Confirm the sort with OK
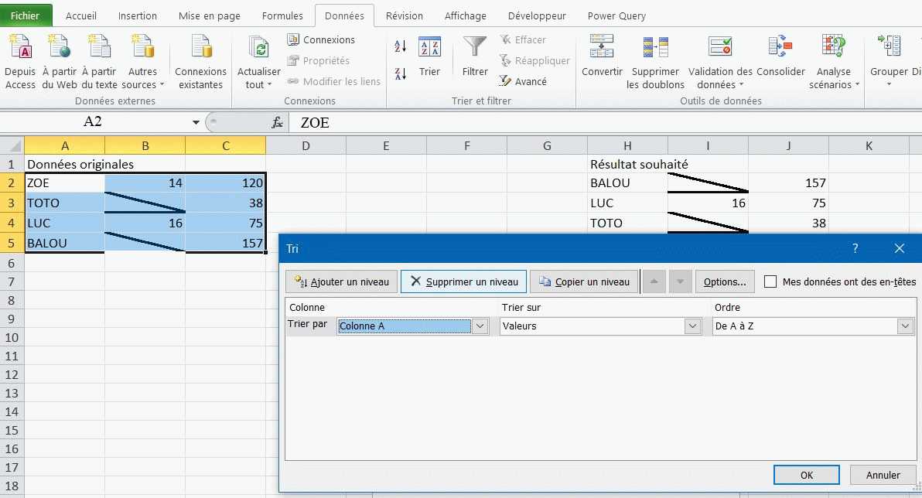 pyautogui.click(x=806, y=475)
